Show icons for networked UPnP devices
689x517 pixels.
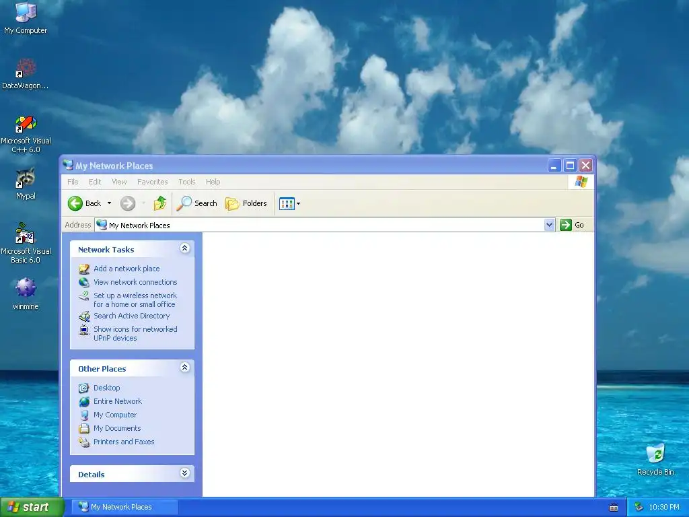tap(135, 334)
